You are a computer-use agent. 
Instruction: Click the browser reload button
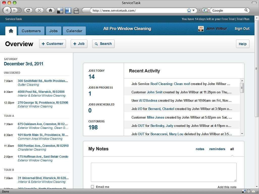pyautogui.click(x=28, y=10)
